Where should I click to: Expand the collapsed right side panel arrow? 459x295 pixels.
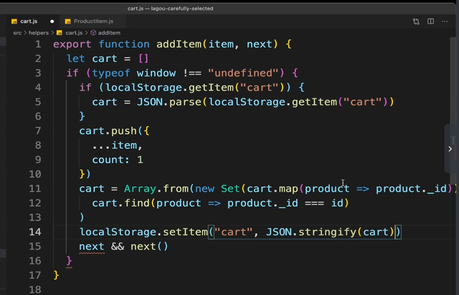click(450, 149)
